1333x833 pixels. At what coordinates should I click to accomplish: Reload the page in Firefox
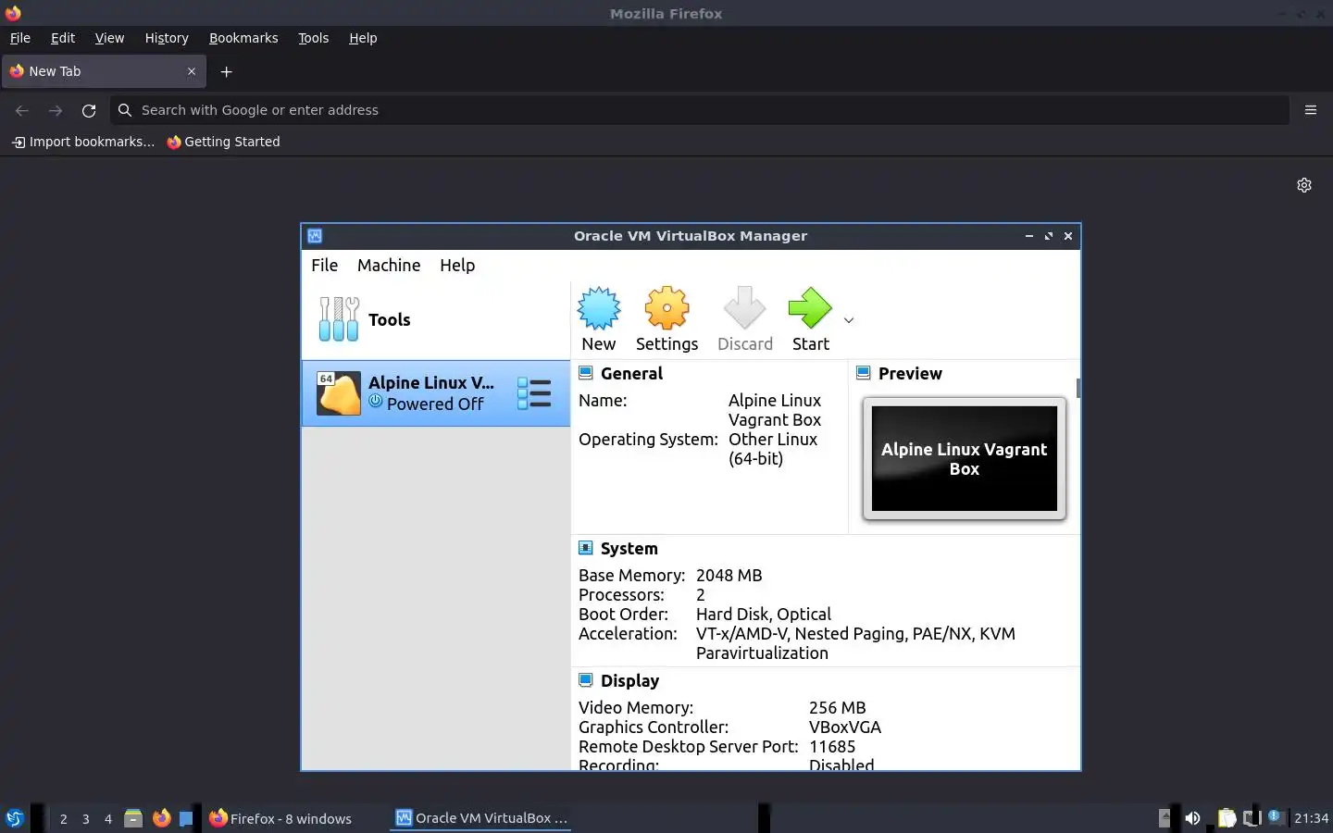(89, 110)
